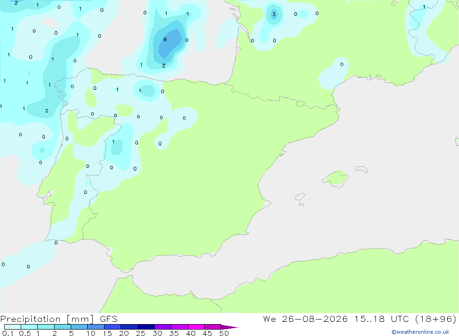Click the '6' precipitation value on the map
The image size is (459, 336).
click(165, 39)
